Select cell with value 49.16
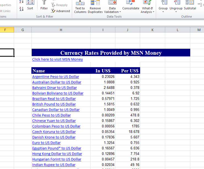Screen dimensions: 204x169 click(128, 165)
